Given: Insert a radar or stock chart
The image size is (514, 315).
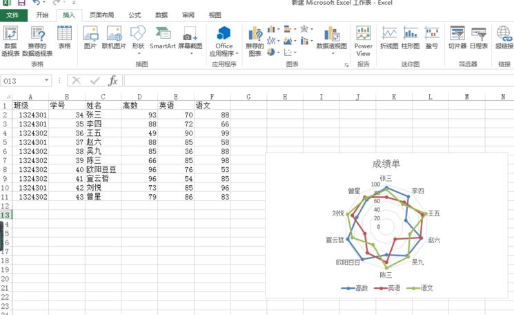Looking at the screenshot, I should click(x=306, y=29).
